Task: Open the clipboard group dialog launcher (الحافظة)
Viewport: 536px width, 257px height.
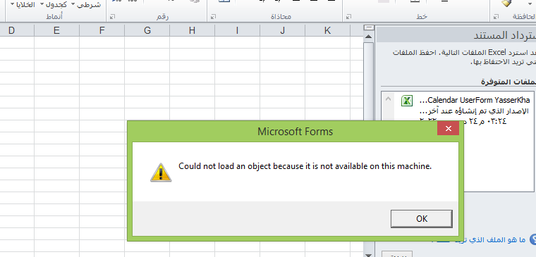Action: point(496,16)
